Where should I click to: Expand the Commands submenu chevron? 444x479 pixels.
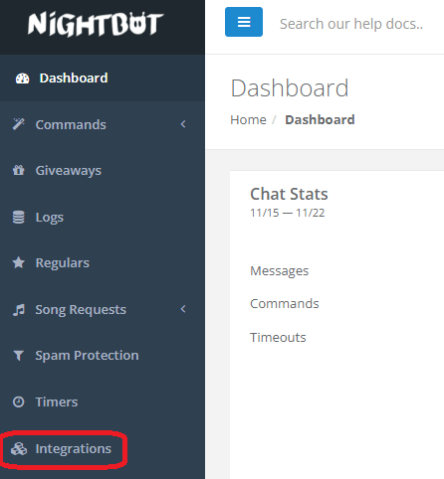tap(183, 124)
